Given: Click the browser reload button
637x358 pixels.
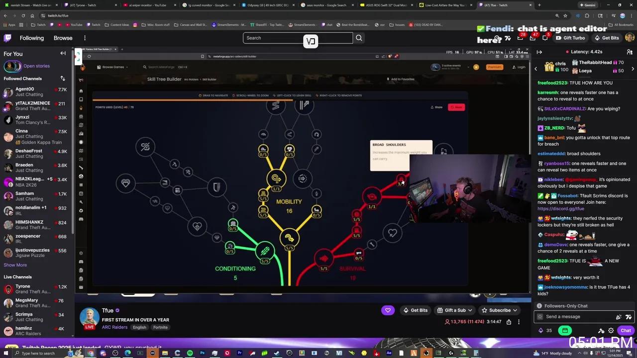Looking at the screenshot, I should point(23,15).
